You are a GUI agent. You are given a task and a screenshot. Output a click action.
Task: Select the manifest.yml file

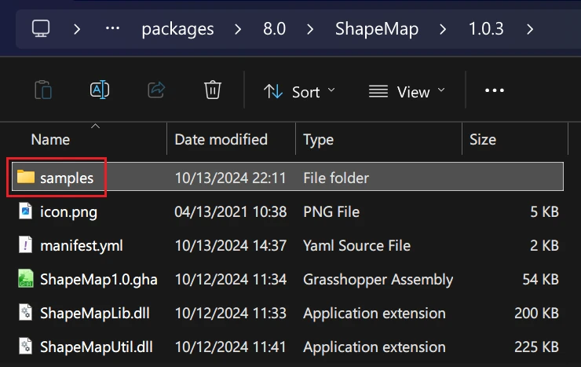coord(81,245)
